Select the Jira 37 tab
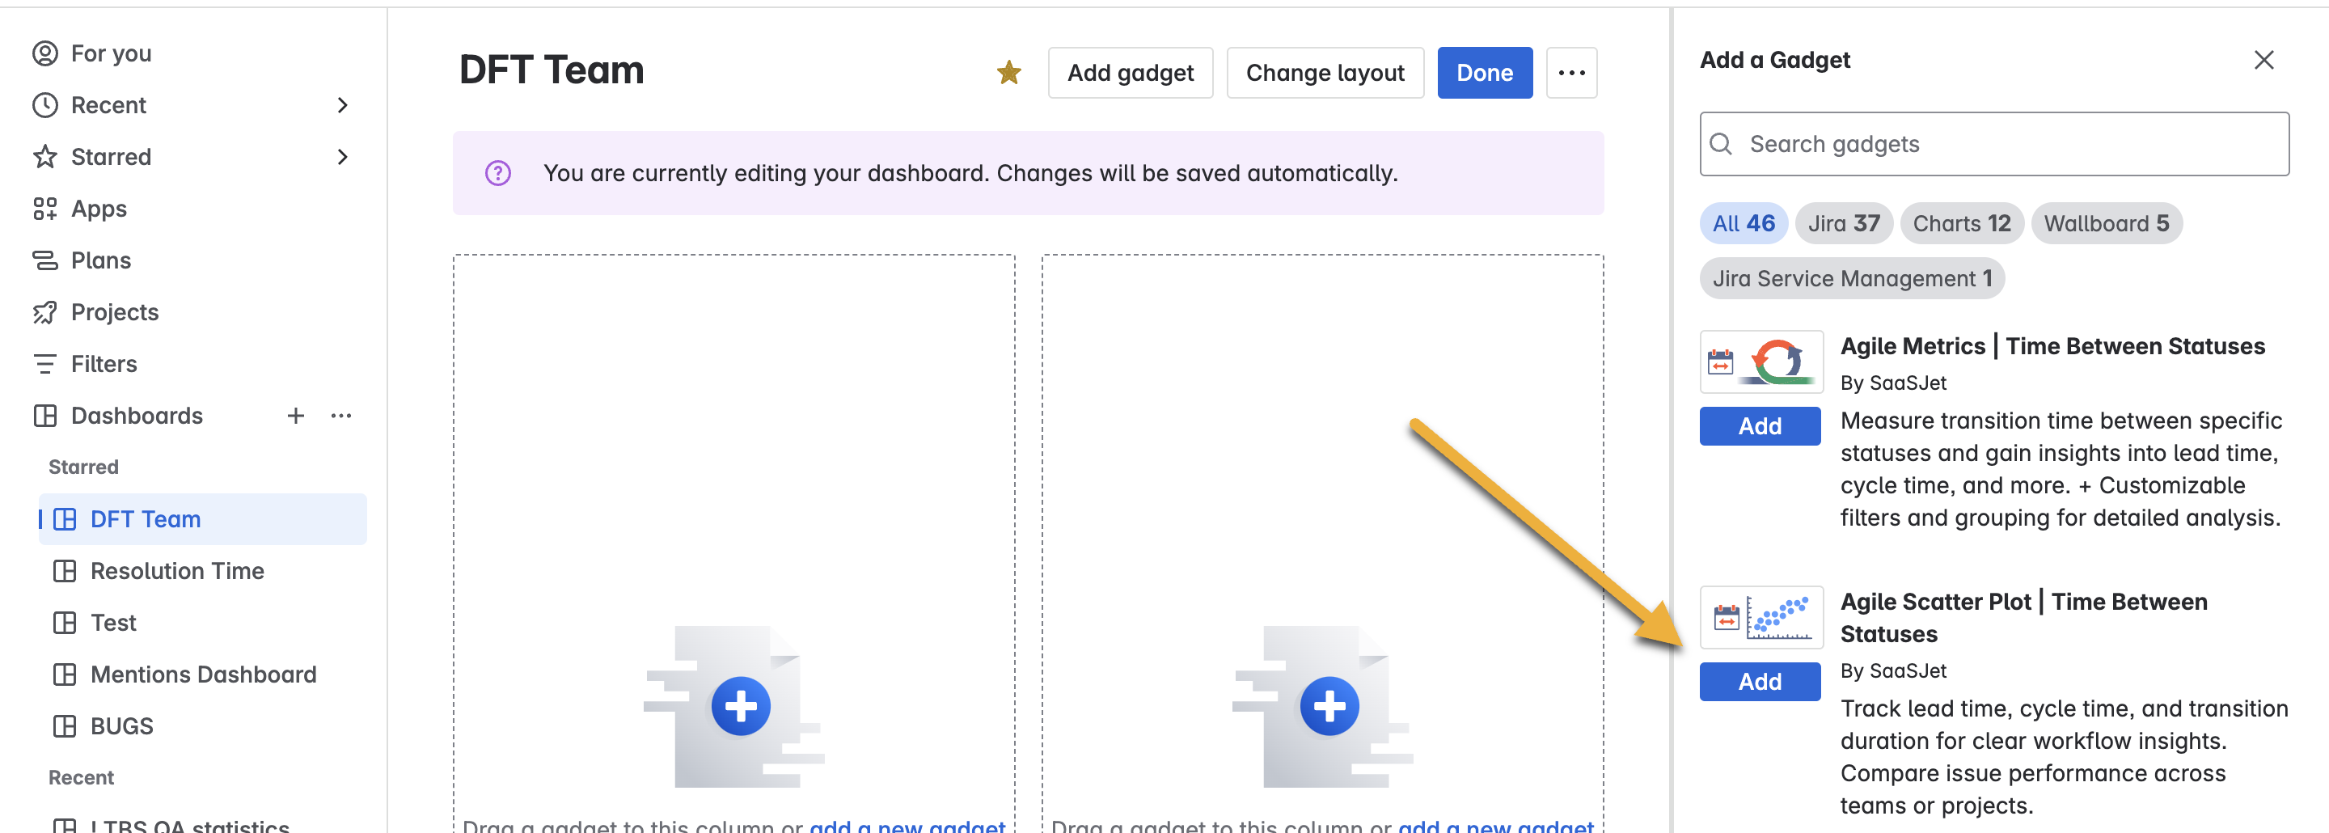Screen dimensions: 2329x833 click(x=1844, y=223)
